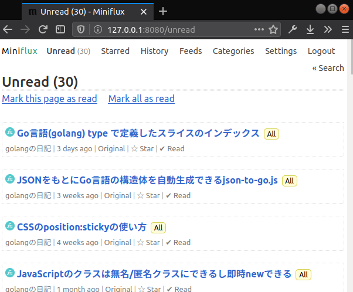
Task: Open the Firefox hamburger menu
Action: pos(345,29)
